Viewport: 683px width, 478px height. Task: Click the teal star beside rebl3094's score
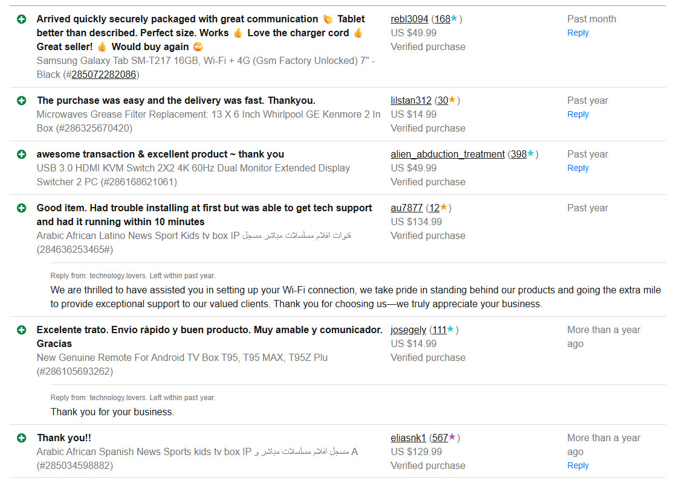455,19
